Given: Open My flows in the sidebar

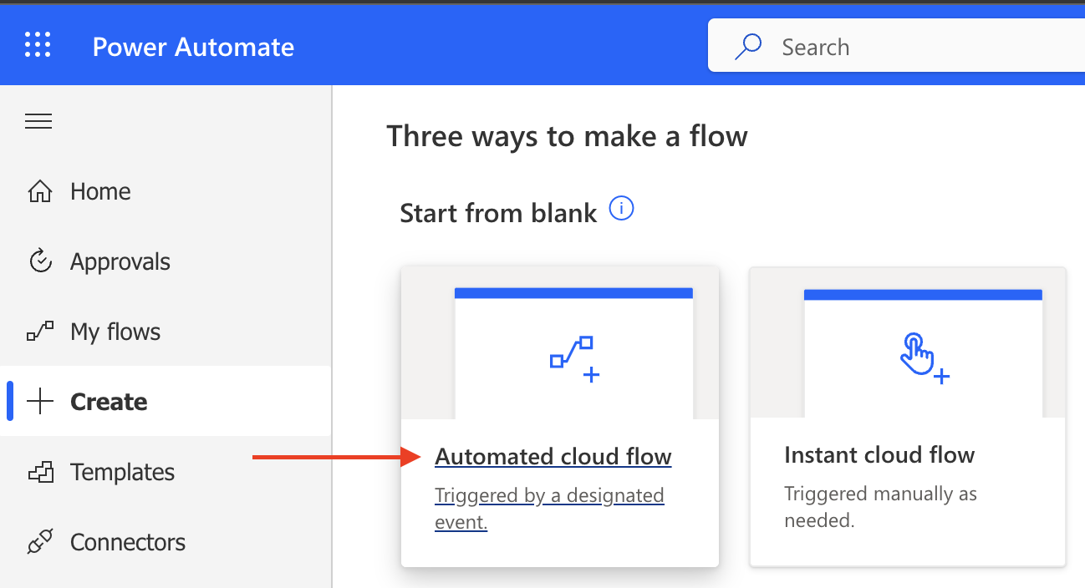Looking at the screenshot, I should coord(115,332).
